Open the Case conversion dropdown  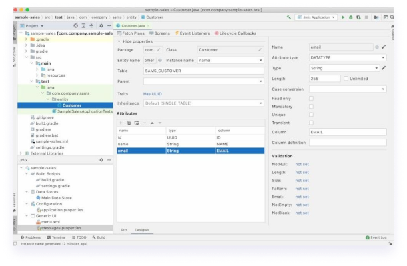pyautogui.click(x=348, y=89)
